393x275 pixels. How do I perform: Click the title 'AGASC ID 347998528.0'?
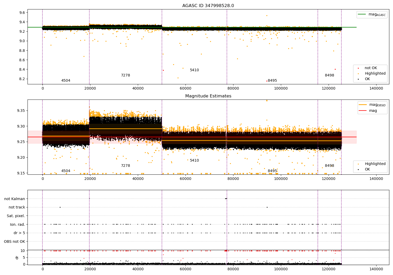208,6
